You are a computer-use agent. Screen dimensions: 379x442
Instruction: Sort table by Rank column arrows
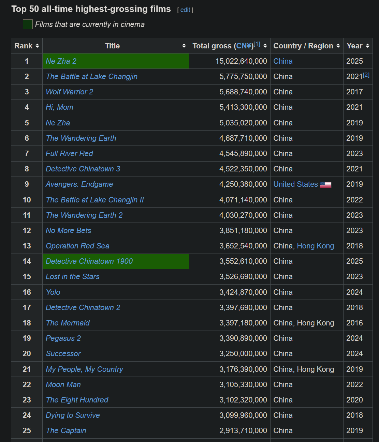tap(37, 46)
